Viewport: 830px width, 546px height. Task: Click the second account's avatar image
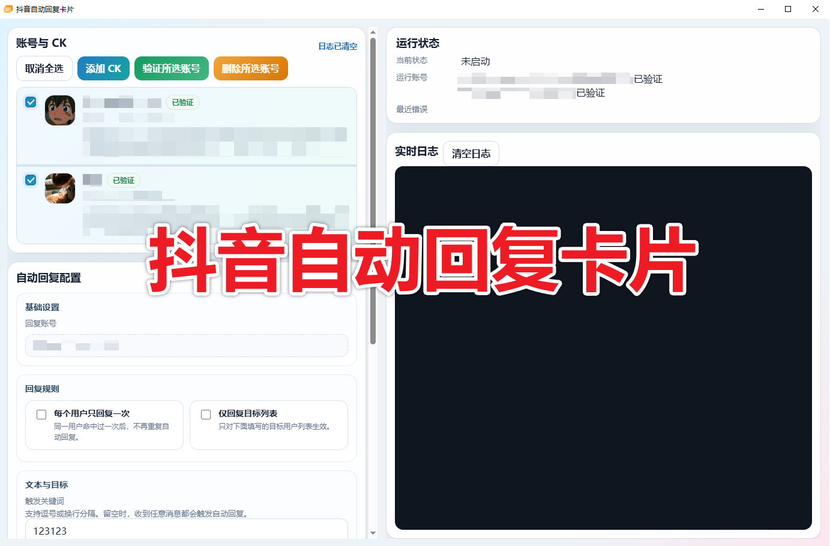[x=59, y=188]
